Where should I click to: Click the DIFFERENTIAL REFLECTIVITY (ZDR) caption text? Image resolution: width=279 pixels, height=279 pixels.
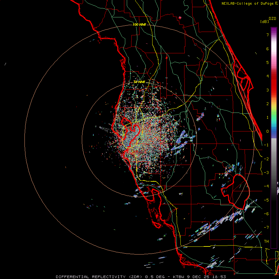[x=99, y=277]
